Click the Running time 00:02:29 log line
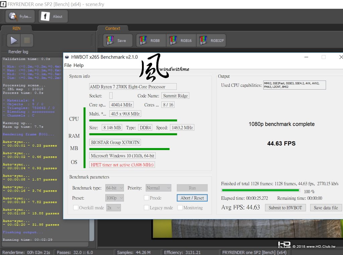 (27, 240)
